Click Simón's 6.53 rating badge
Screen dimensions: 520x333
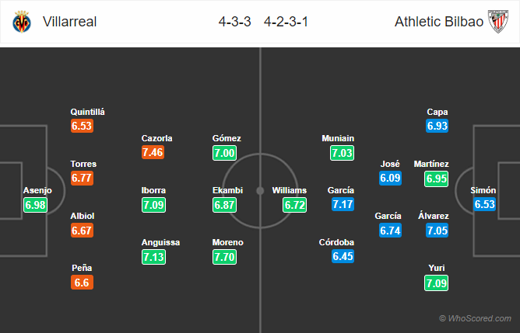coord(484,204)
